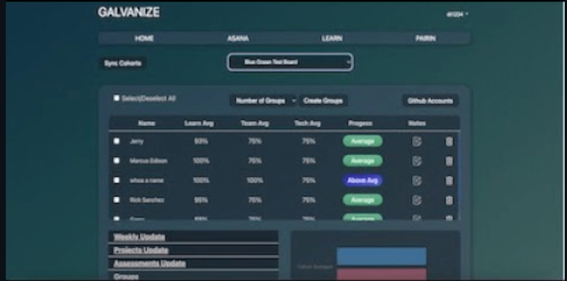This screenshot has width=567, height=281.
Task: Click the Create Groups button
Action: [324, 100]
